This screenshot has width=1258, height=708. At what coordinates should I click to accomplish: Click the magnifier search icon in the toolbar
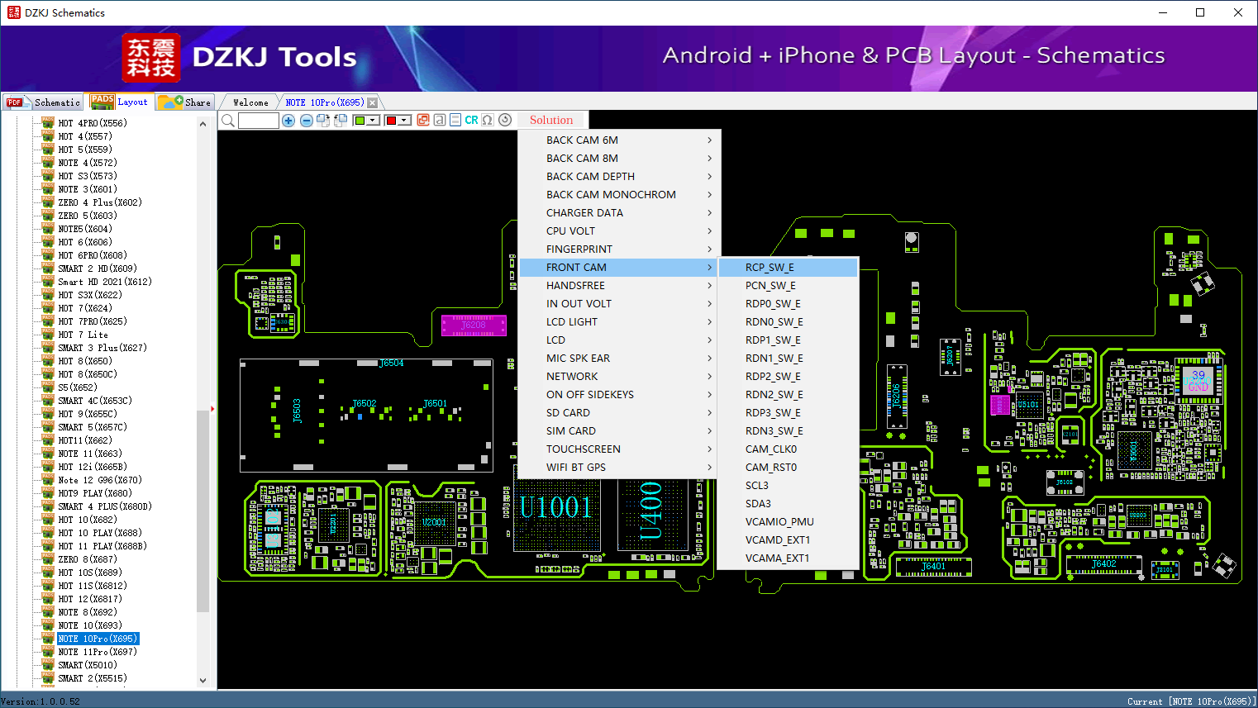tap(228, 121)
